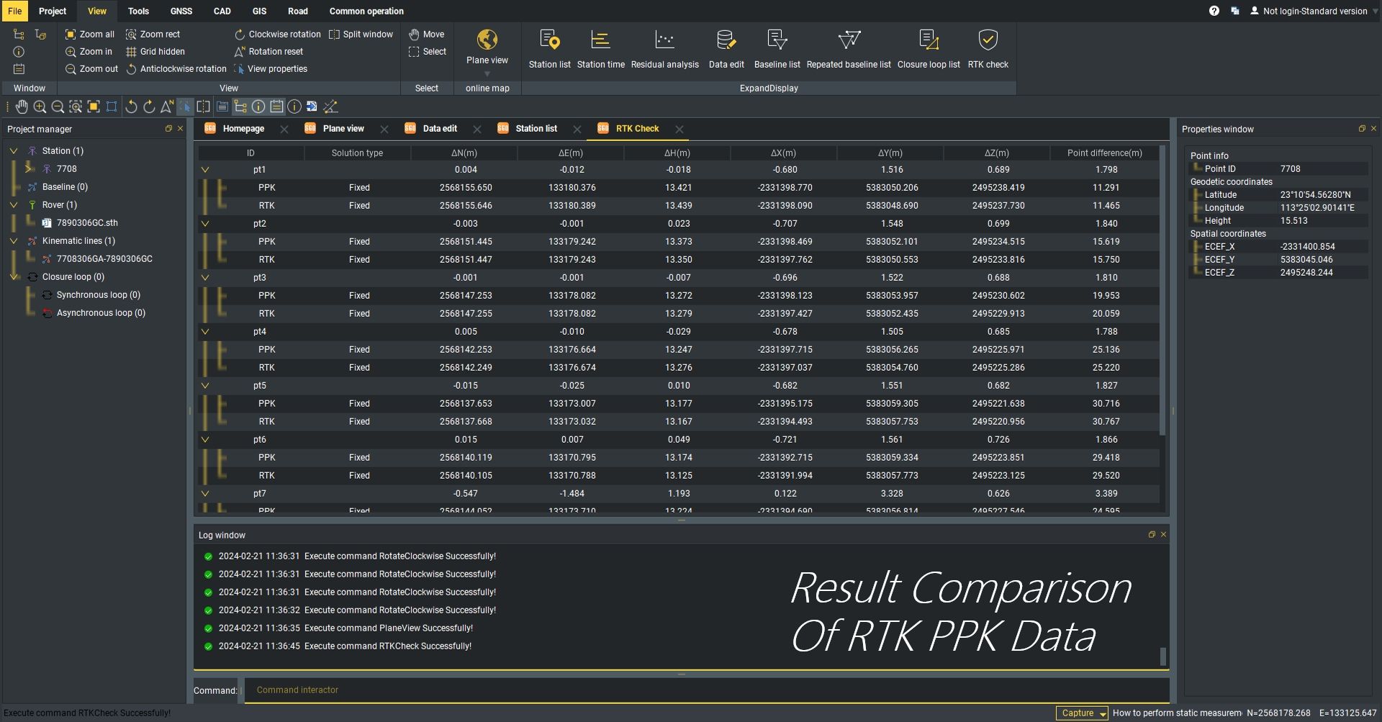Click the anticlockwise rotation toolbar icon
This screenshot has width=1382, height=722.
coord(131,107)
